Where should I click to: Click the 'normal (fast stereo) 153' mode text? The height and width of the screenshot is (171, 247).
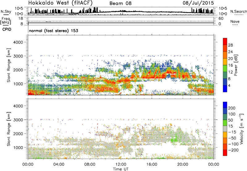click(53, 31)
